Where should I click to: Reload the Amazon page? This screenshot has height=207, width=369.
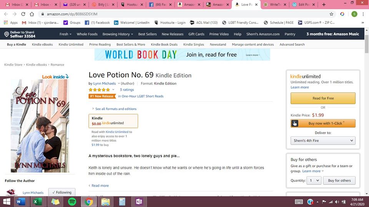point(23,14)
